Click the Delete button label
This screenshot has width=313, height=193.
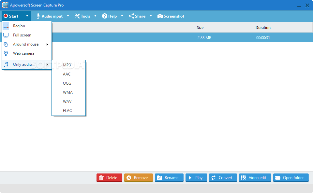pos(112,178)
